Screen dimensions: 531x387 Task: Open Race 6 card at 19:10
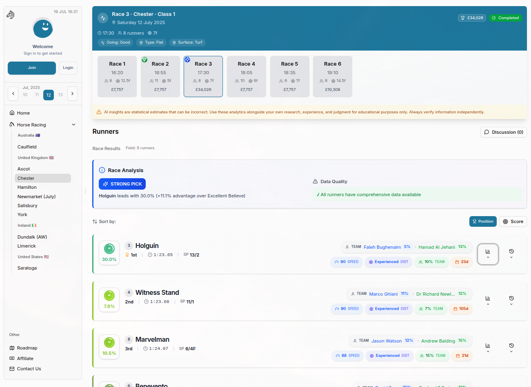(333, 77)
